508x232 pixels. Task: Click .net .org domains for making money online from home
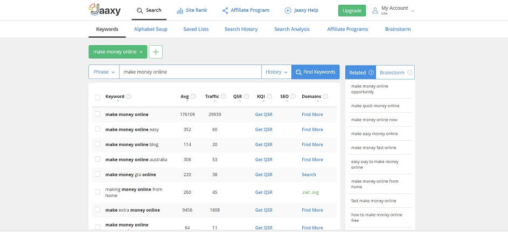tap(310, 192)
